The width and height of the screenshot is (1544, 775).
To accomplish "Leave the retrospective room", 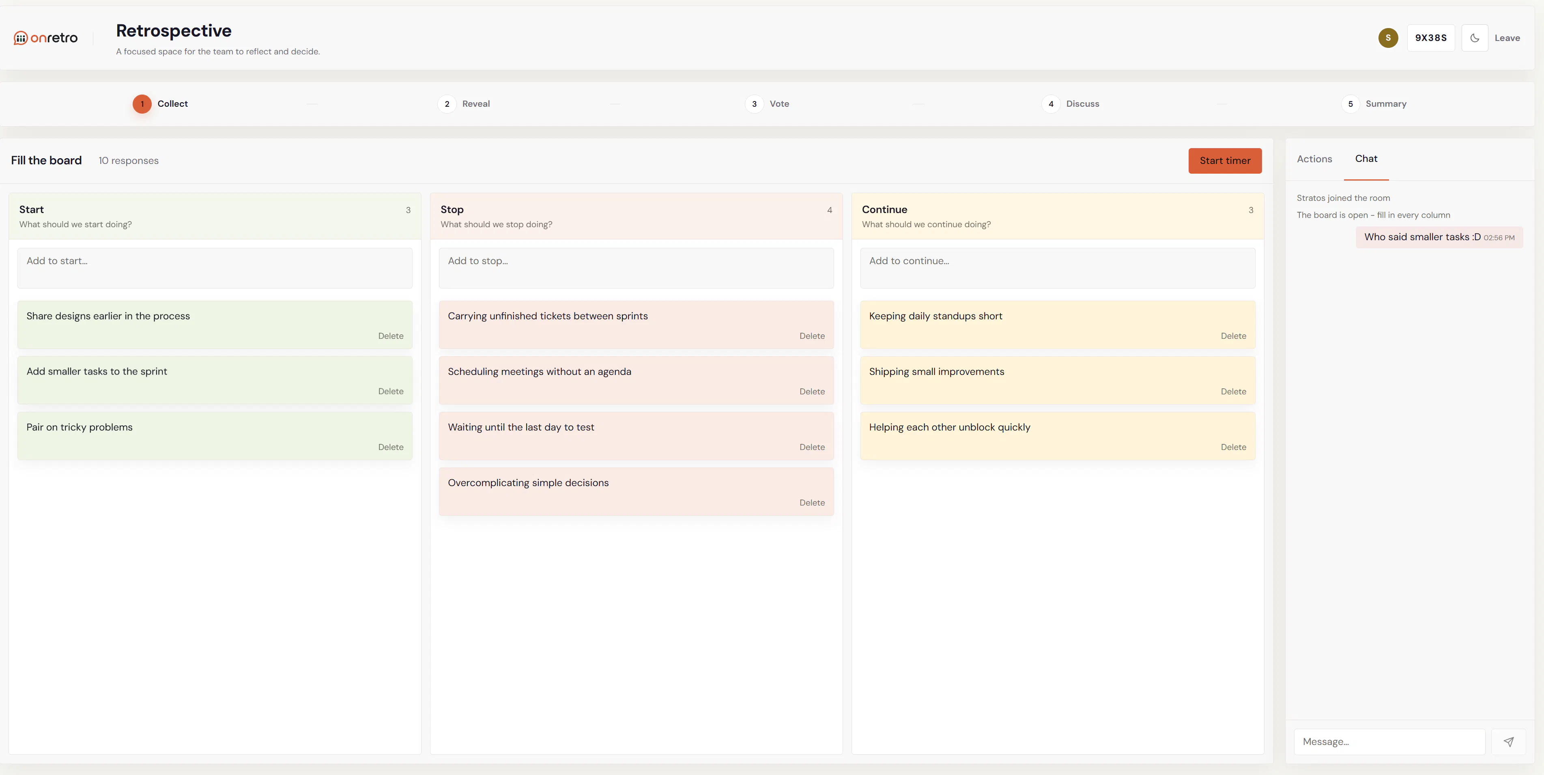I will click(x=1507, y=38).
